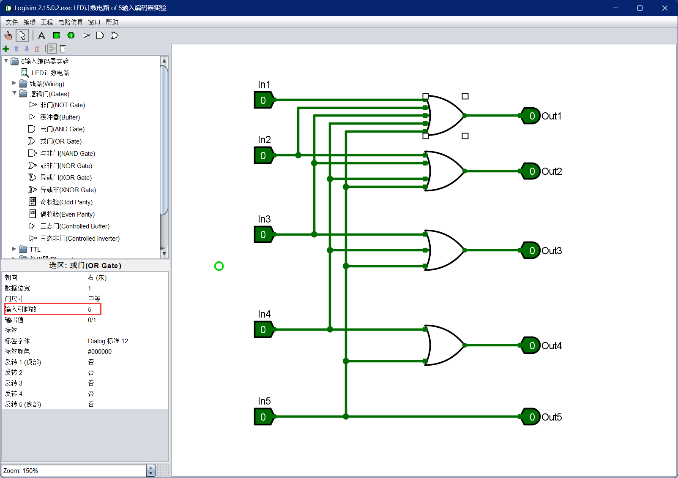Screen dimensions: 678x478
Task: Click the green Add Circuit plus icon
Action: coord(6,49)
